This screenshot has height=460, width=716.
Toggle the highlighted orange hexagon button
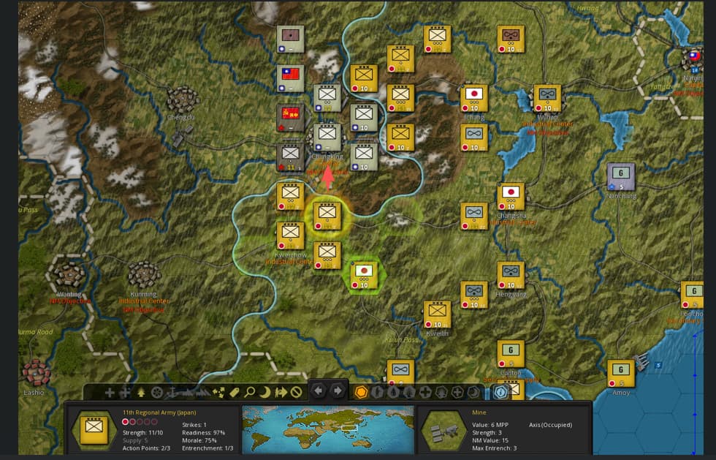[361, 392]
